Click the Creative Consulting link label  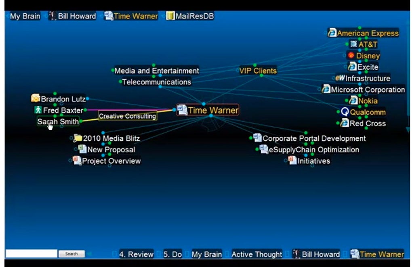coord(127,116)
